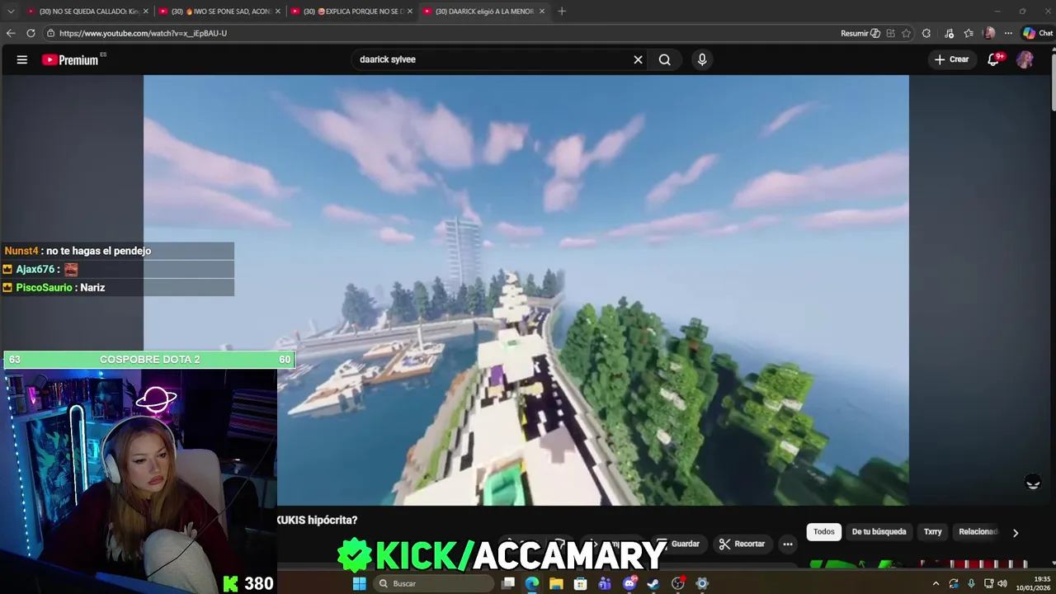This screenshot has height=594, width=1056.
Task: Open Copilot Chat
Action: (x=1038, y=33)
